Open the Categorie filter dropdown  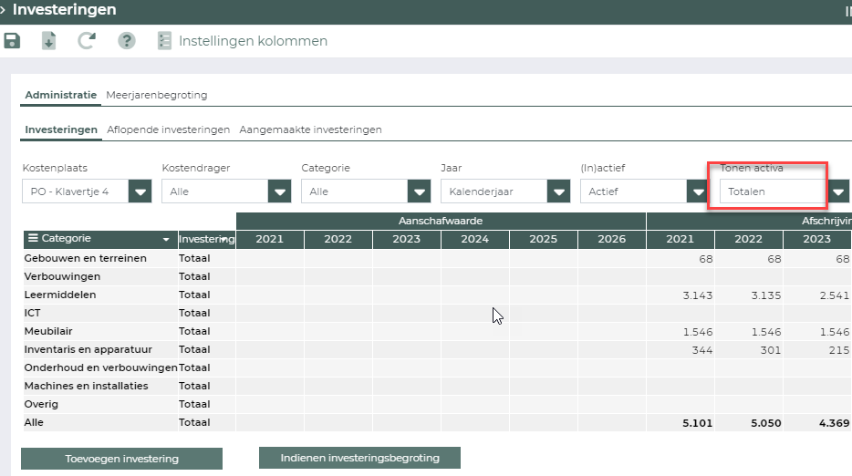pyautogui.click(x=419, y=191)
